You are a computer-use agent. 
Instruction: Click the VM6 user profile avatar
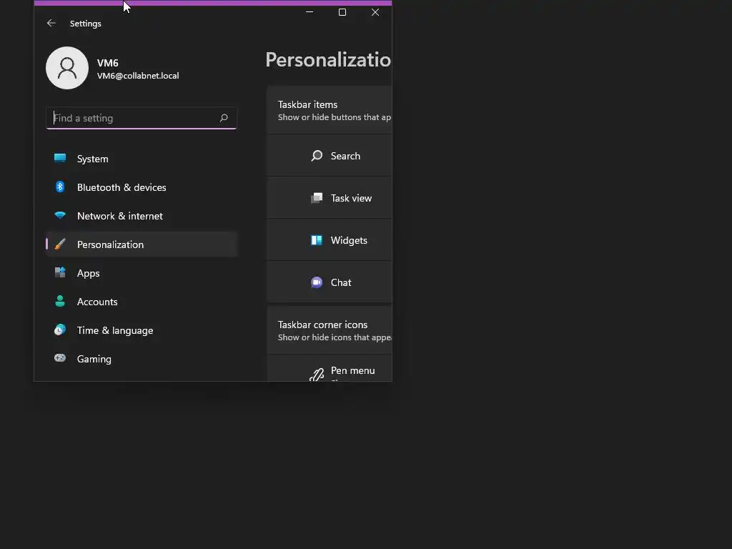(x=67, y=68)
